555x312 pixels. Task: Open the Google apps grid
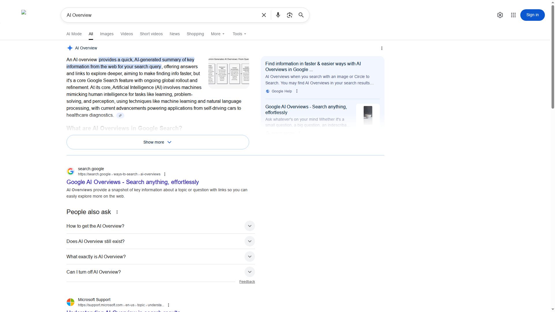coord(513,15)
